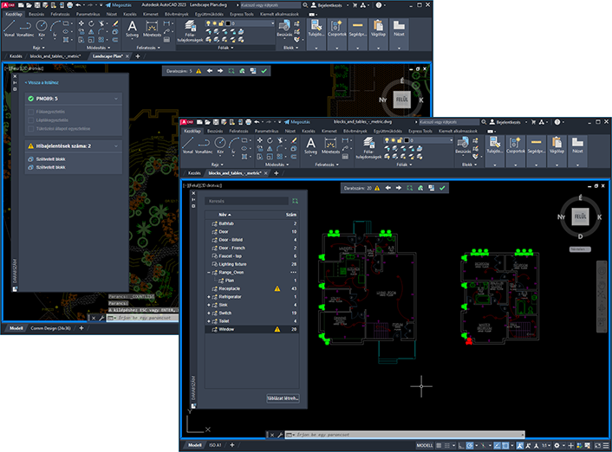The width and height of the screenshot is (612, 452).
Task: Expand the Sink tree node
Action: pos(209,305)
